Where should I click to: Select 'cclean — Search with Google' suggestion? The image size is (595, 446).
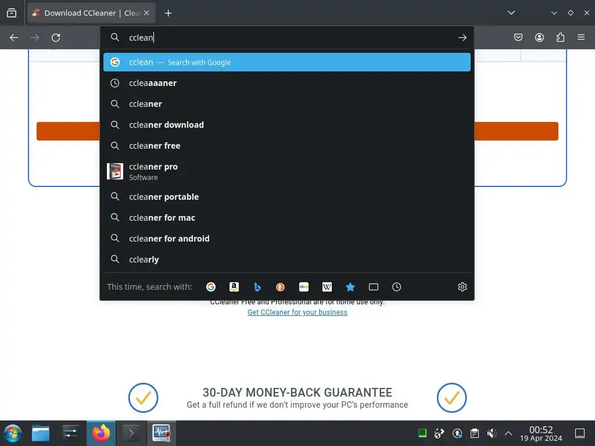coord(287,62)
